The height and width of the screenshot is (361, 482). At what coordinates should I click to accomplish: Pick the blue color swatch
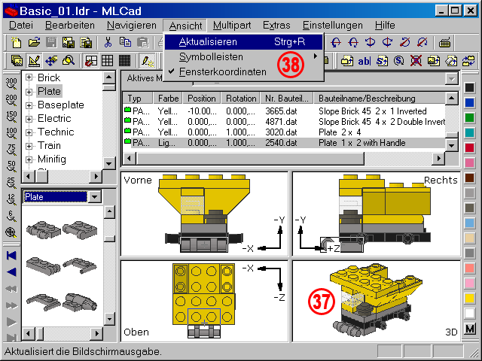click(x=469, y=102)
